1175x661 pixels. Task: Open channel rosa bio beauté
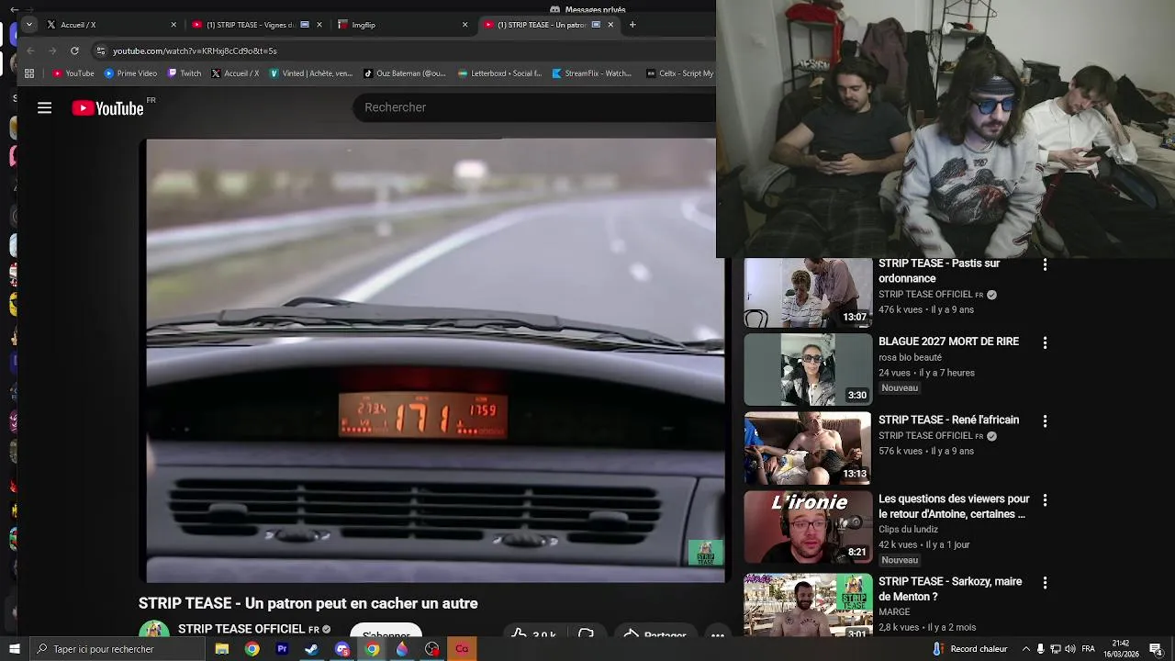point(910,357)
